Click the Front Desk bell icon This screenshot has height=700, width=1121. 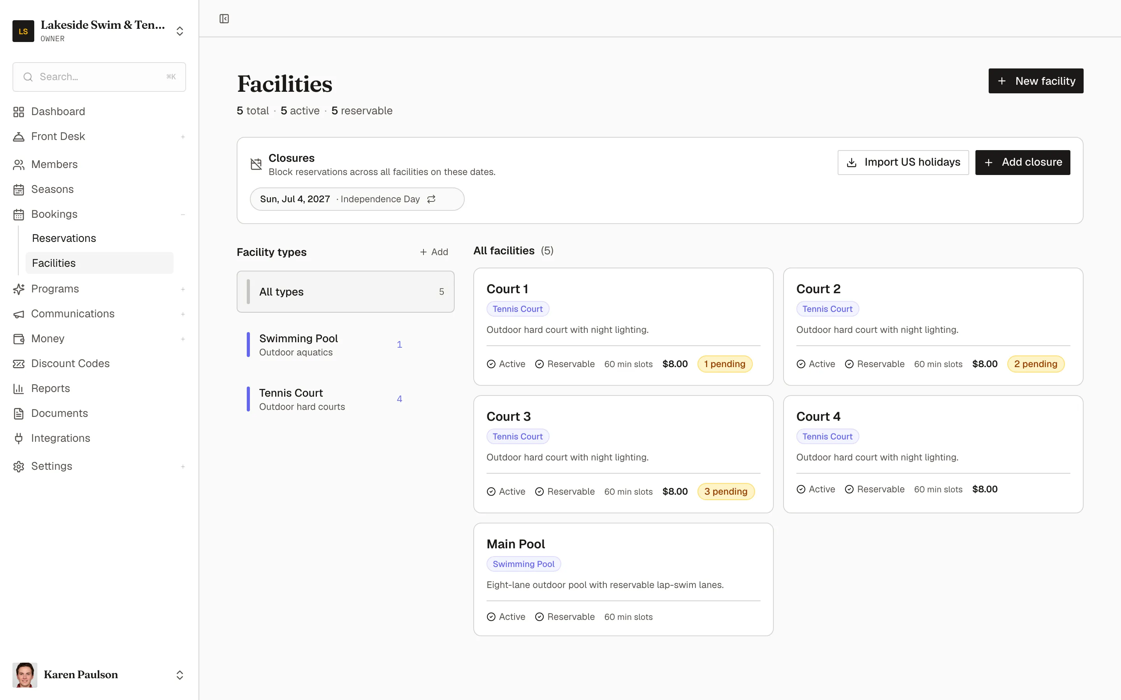pyautogui.click(x=19, y=136)
